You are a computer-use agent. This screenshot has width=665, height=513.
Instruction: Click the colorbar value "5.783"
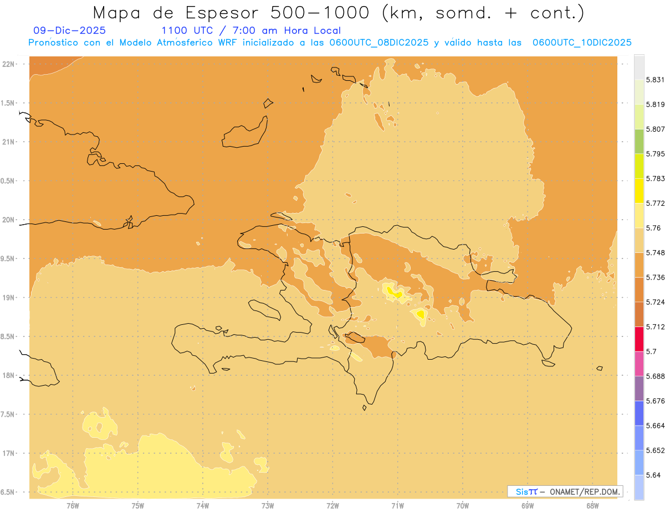point(655,178)
